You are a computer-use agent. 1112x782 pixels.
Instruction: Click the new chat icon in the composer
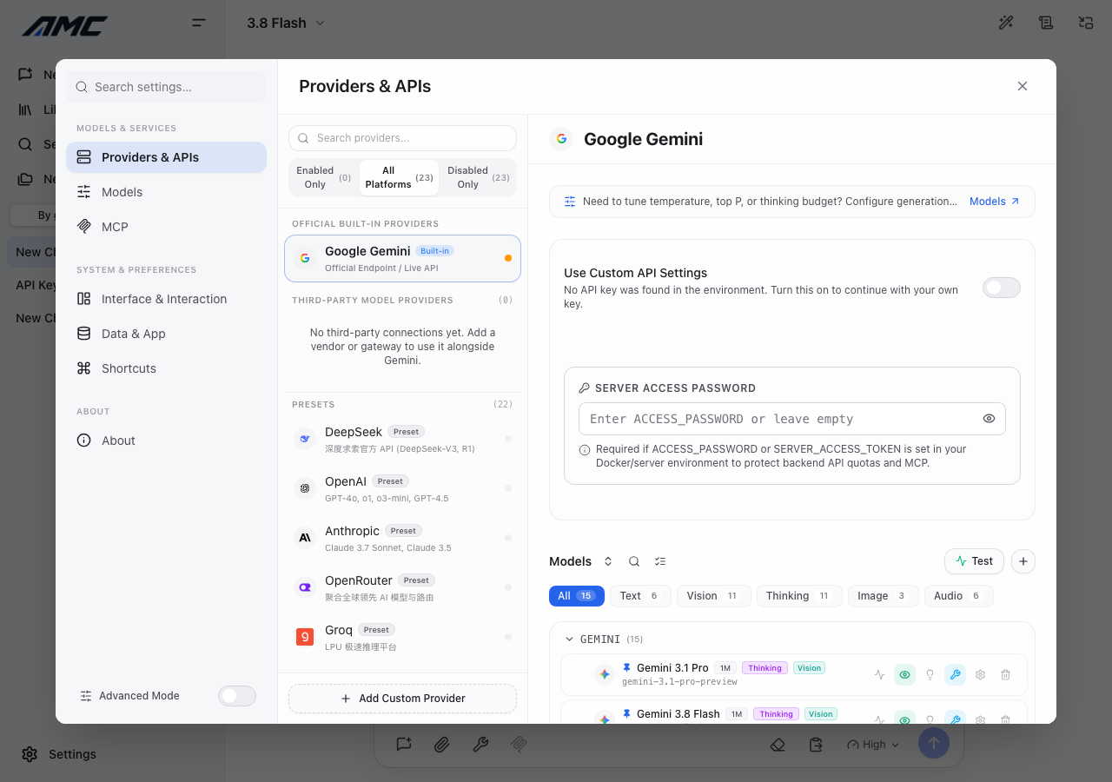coord(404,744)
